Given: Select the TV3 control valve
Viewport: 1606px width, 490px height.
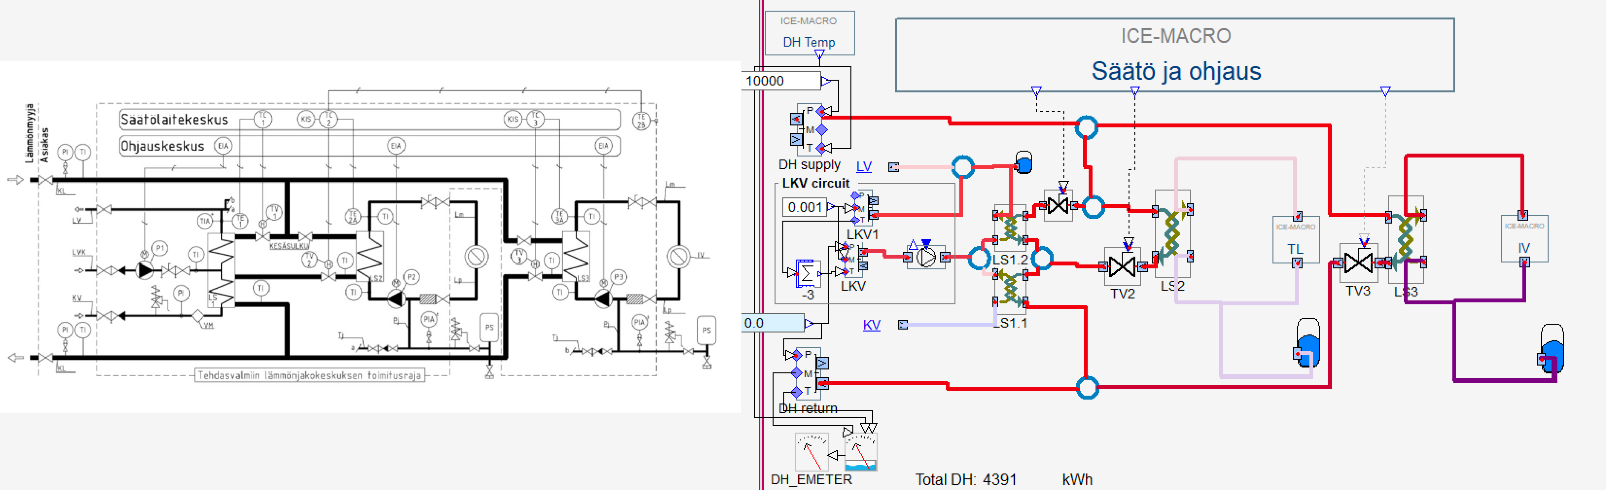Looking at the screenshot, I should tap(1358, 262).
